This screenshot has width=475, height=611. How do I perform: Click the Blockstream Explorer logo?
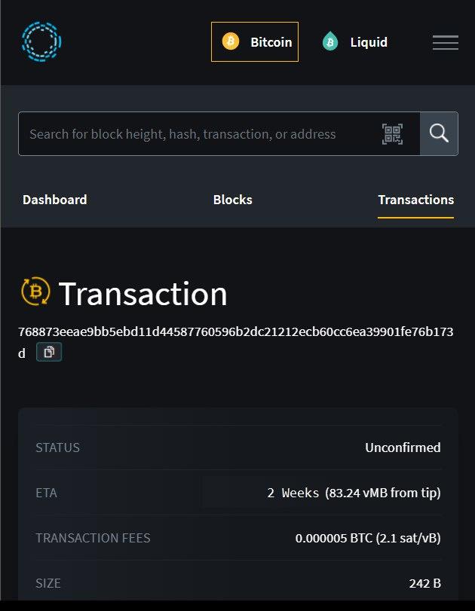41,41
